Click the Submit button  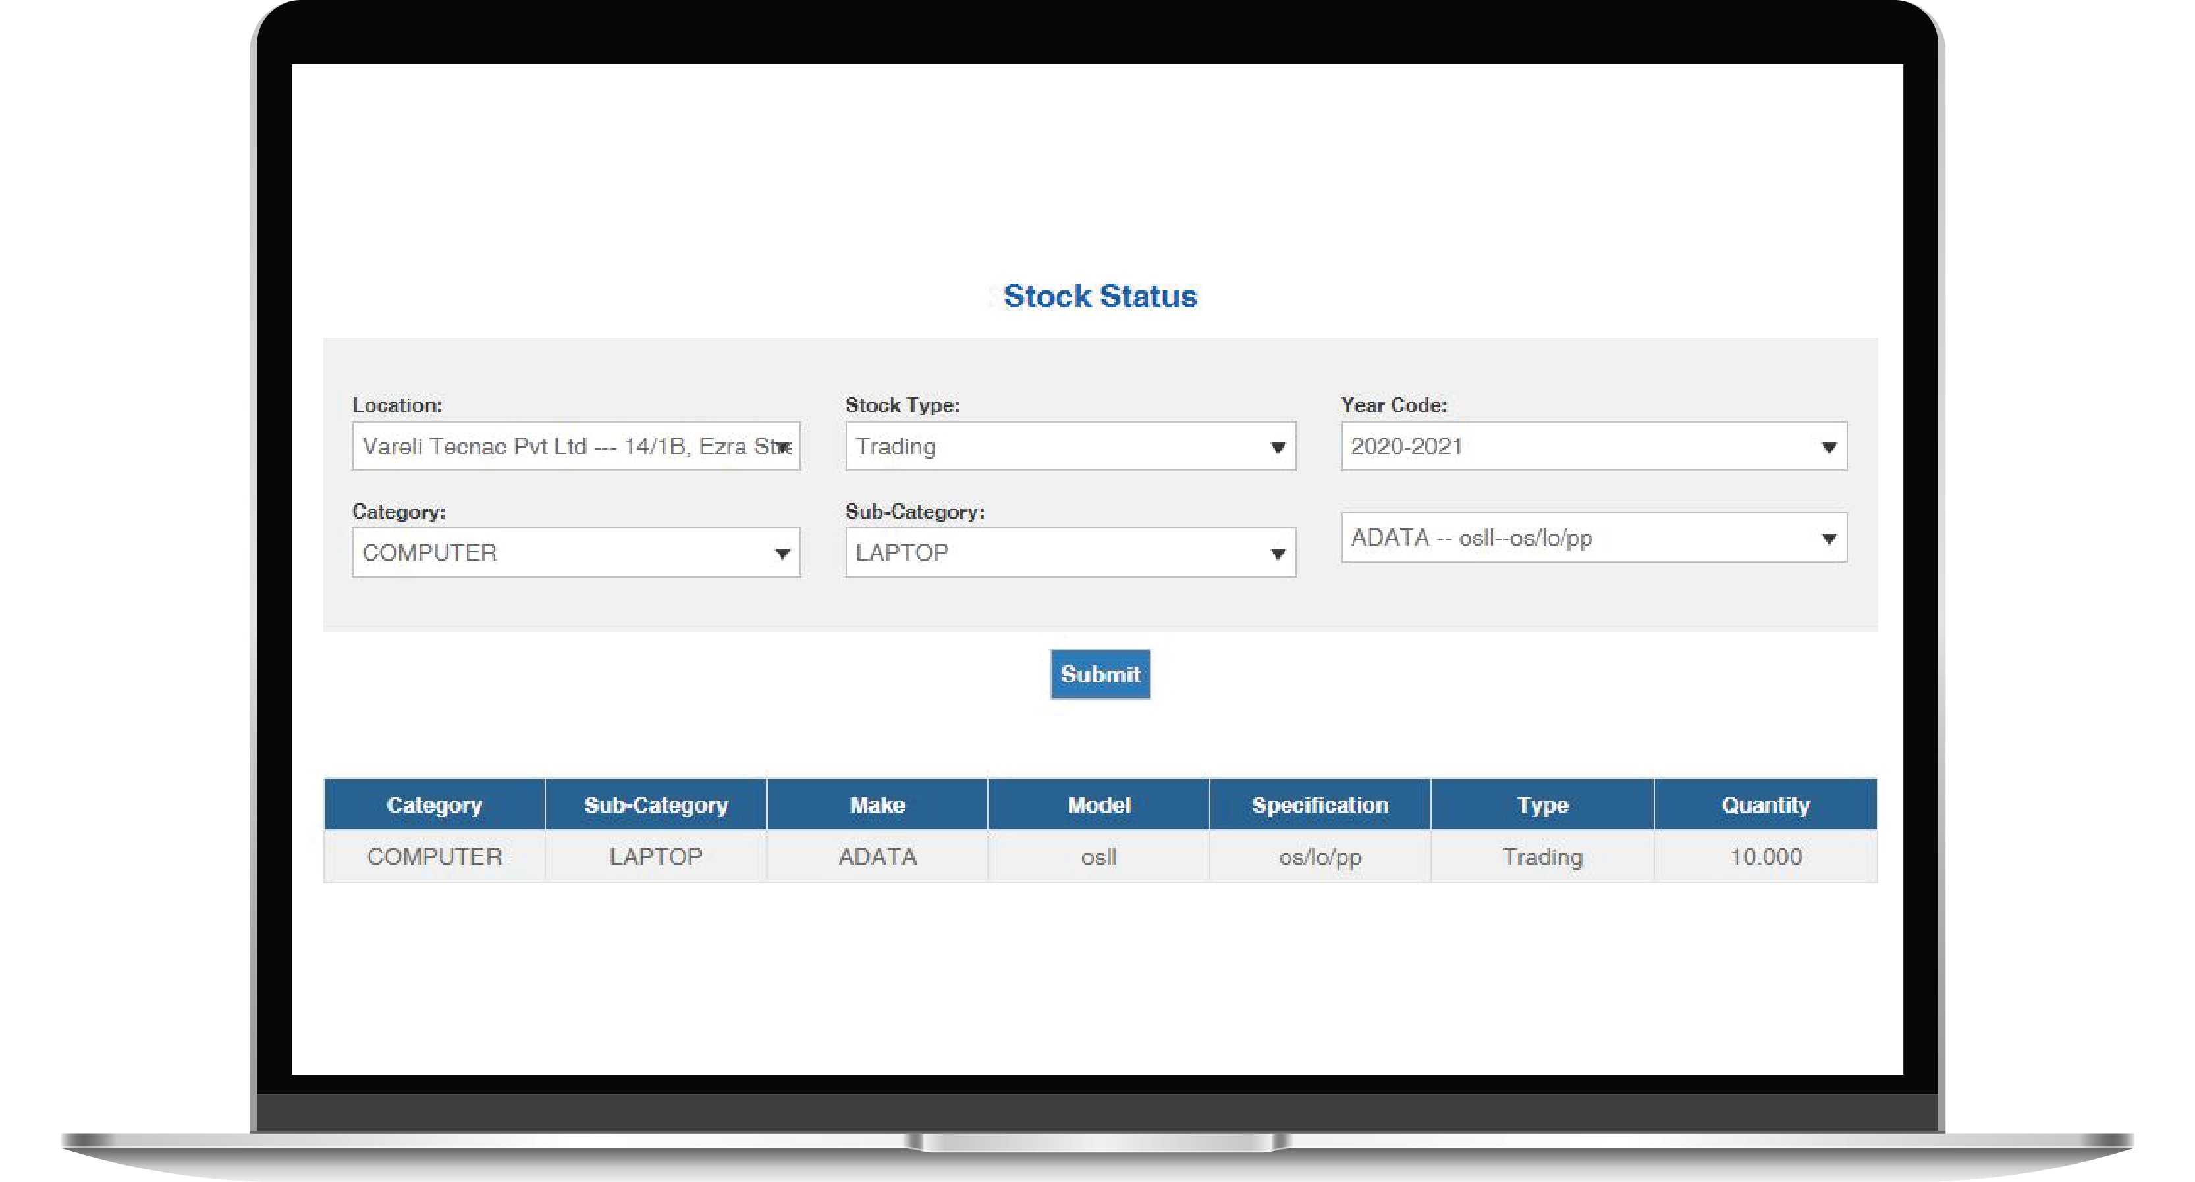click(x=1099, y=675)
